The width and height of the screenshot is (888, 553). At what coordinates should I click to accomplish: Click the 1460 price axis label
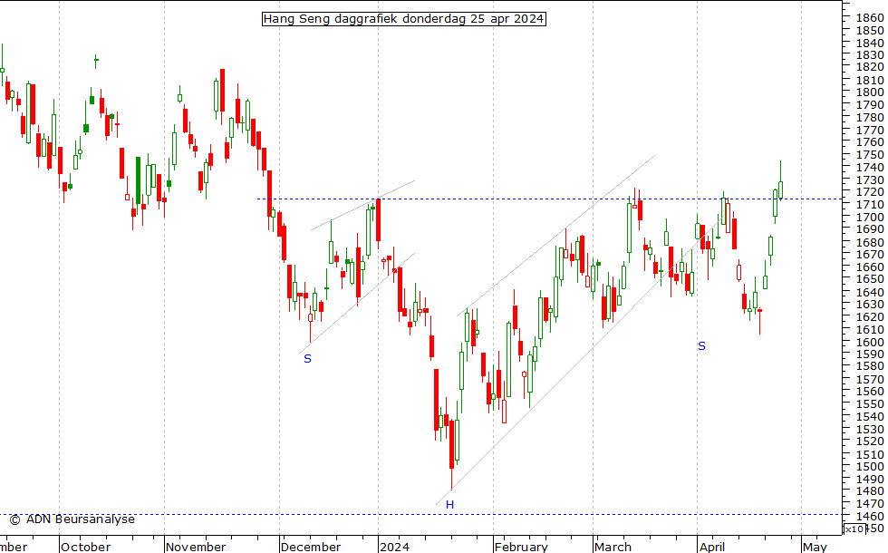(870, 516)
